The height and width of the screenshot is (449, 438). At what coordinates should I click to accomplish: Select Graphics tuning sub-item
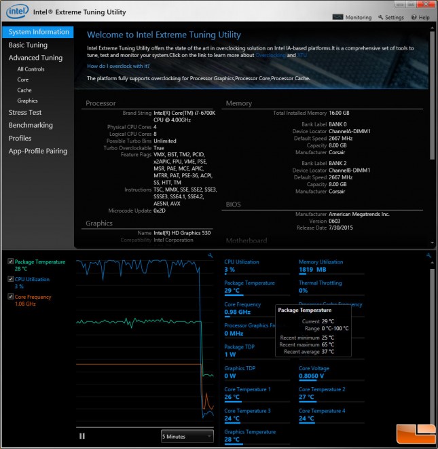click(27, 101)
